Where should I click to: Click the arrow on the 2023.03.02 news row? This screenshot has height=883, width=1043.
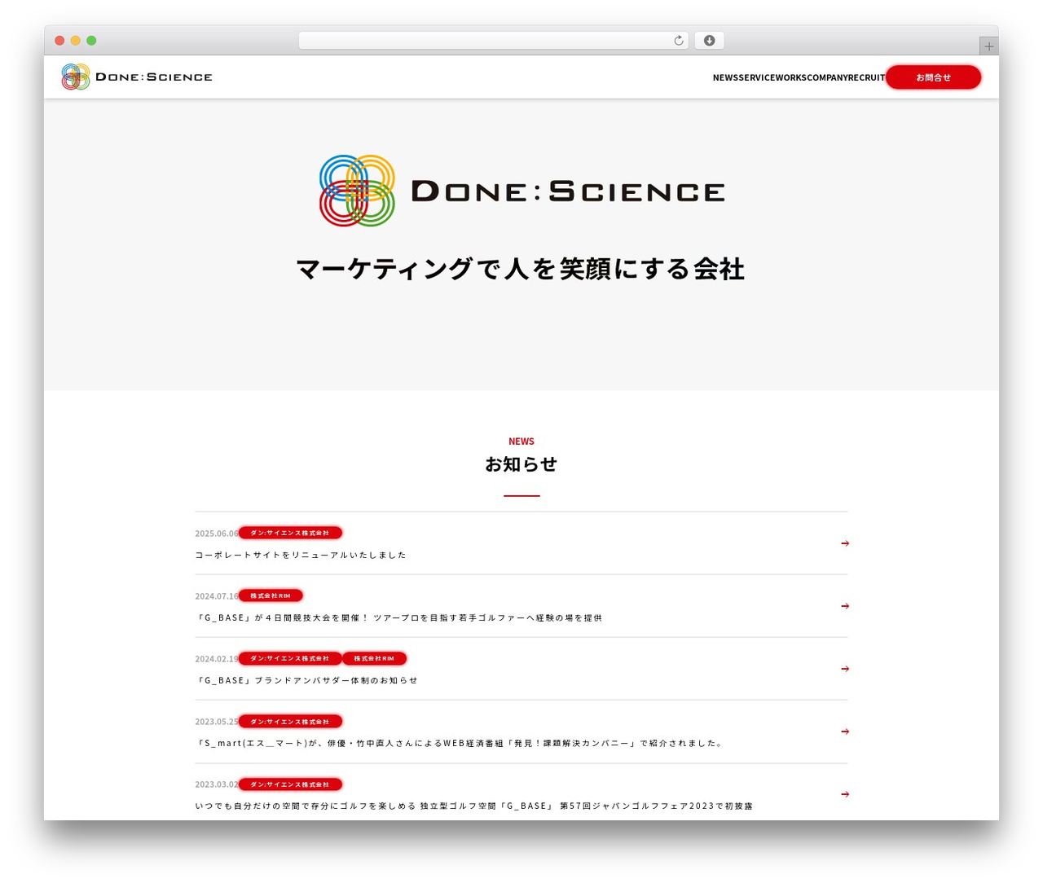pos(845,794)
